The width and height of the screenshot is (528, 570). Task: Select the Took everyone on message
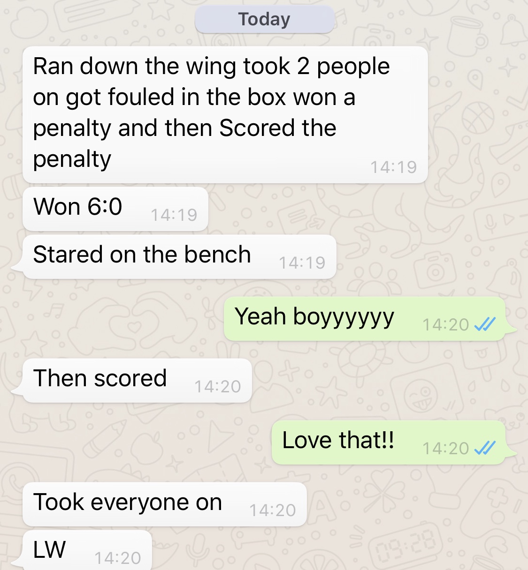165,504
